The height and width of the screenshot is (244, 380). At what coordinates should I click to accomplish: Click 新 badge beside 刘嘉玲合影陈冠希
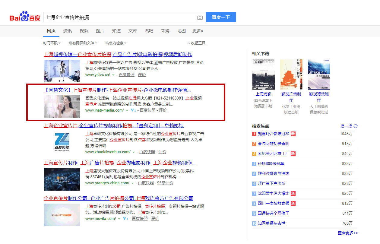[x=293, y=134]
